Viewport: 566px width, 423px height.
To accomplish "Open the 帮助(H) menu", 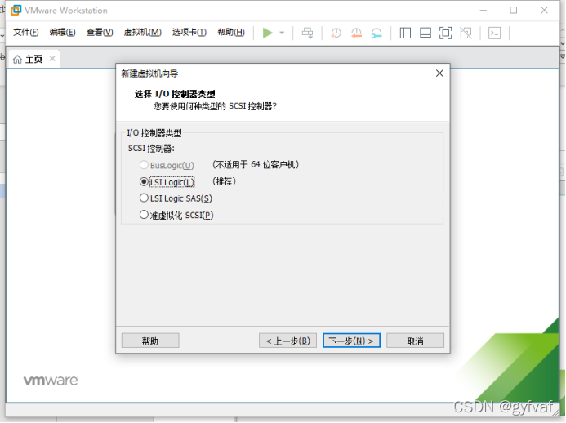I will click(x=231, y=33).
